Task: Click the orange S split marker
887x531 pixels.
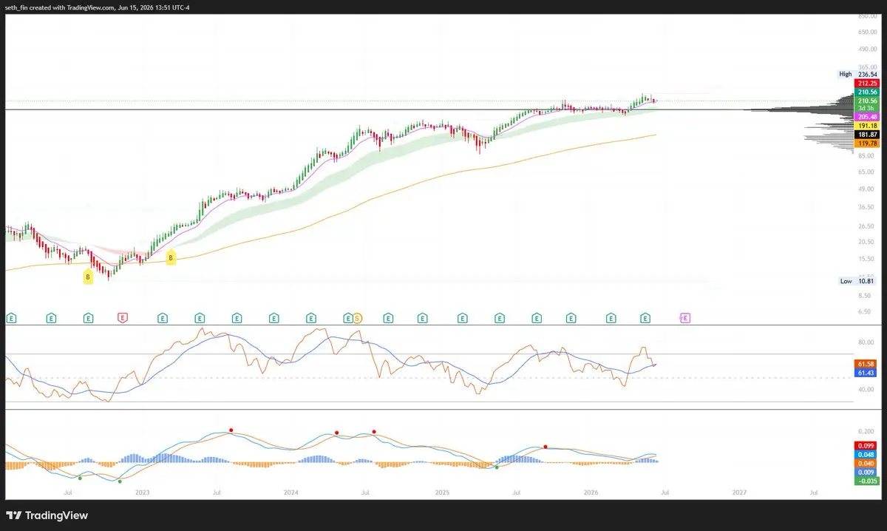Action: [357, 318]
